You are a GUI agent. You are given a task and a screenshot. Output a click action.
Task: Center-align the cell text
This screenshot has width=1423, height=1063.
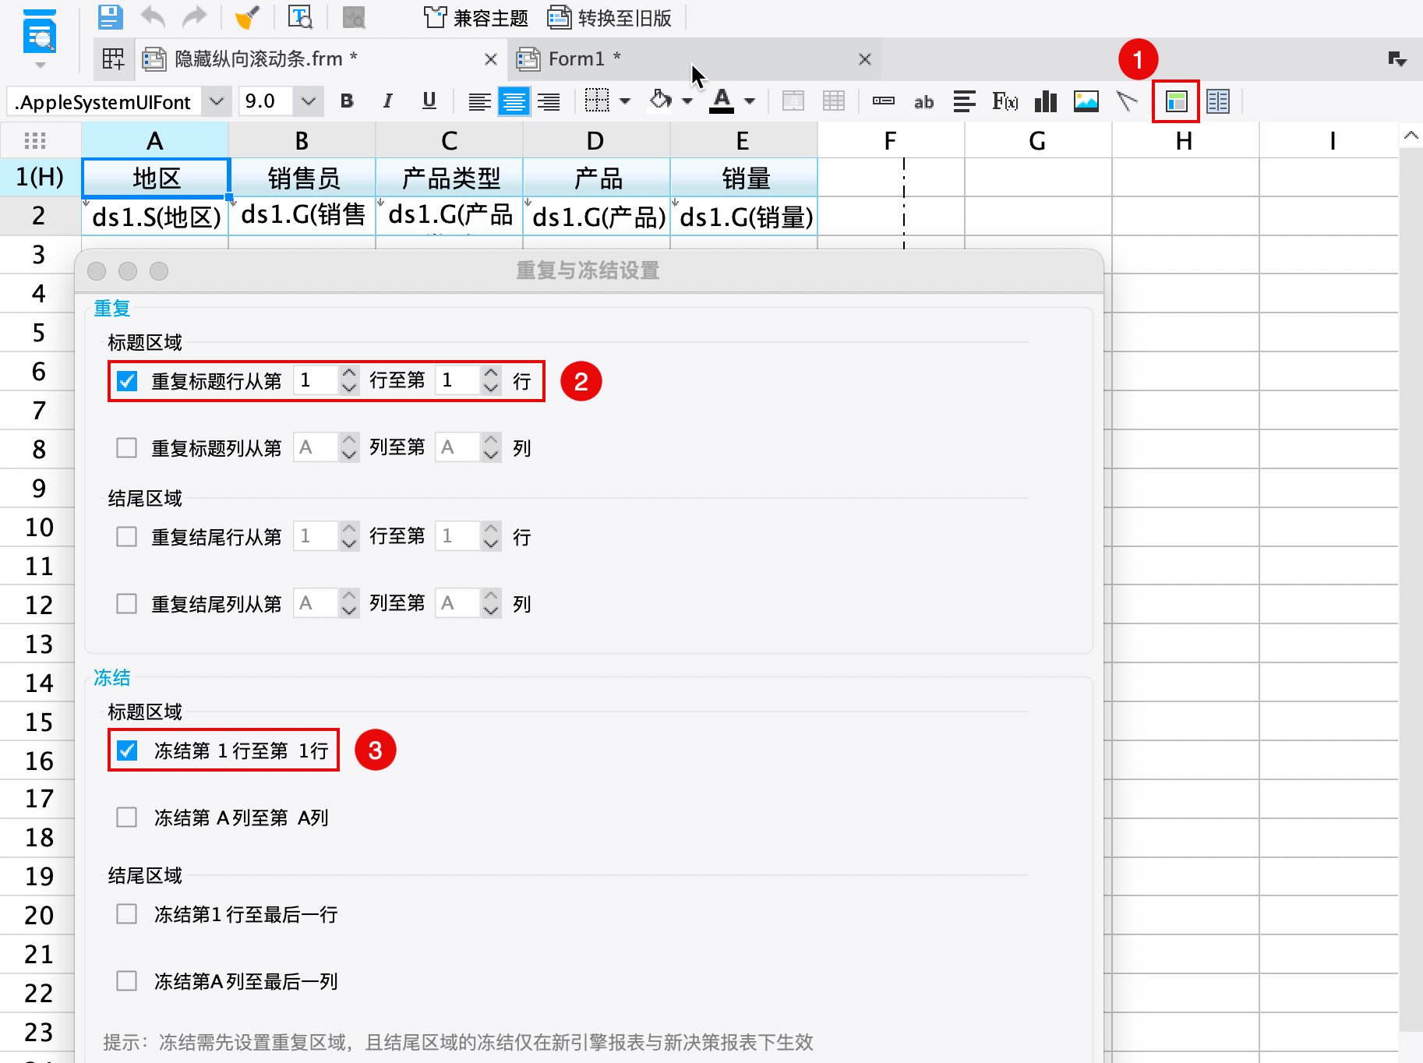(x=514, y=101)
